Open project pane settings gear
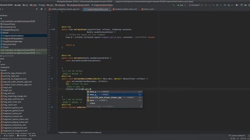250x140 pixels. (41, 9)
